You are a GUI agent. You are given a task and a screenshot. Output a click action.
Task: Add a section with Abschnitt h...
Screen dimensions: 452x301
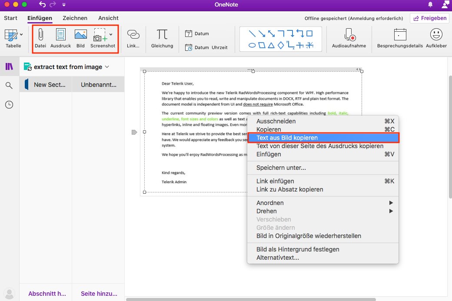pyautogui.click(x=47, y=294)
